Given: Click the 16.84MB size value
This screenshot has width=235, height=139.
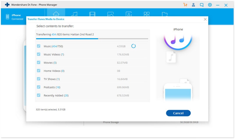Looking at the screenshot, I should pyautogui.click(x=122, y=79).
